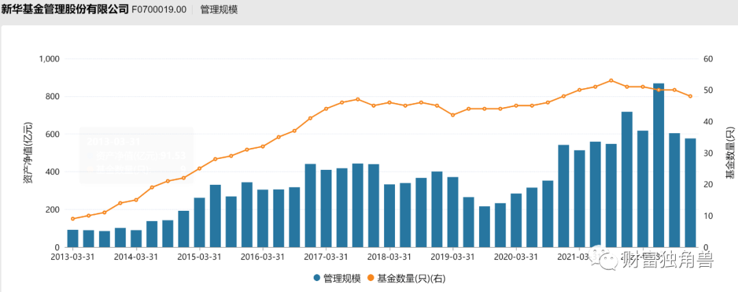Click the tallest blue bar in chart
Screen dimensions: 738x292
pyautogui.click(x=659, y=165)
